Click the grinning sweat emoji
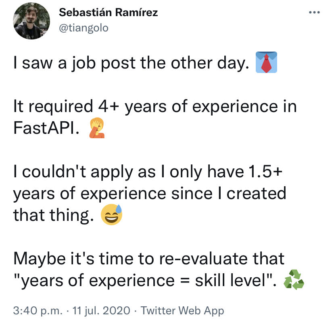The height and width of the screenshot is (324, 334). point(111,214)
